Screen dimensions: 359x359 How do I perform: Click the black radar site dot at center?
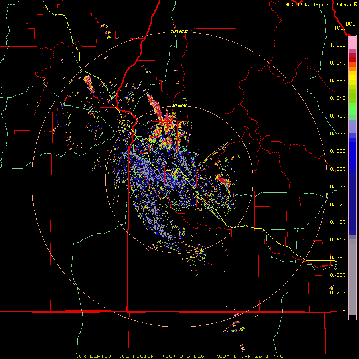tap(180, 179)
